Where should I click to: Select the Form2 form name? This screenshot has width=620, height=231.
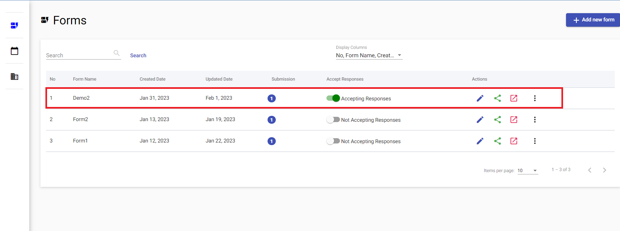click(80, 119)
